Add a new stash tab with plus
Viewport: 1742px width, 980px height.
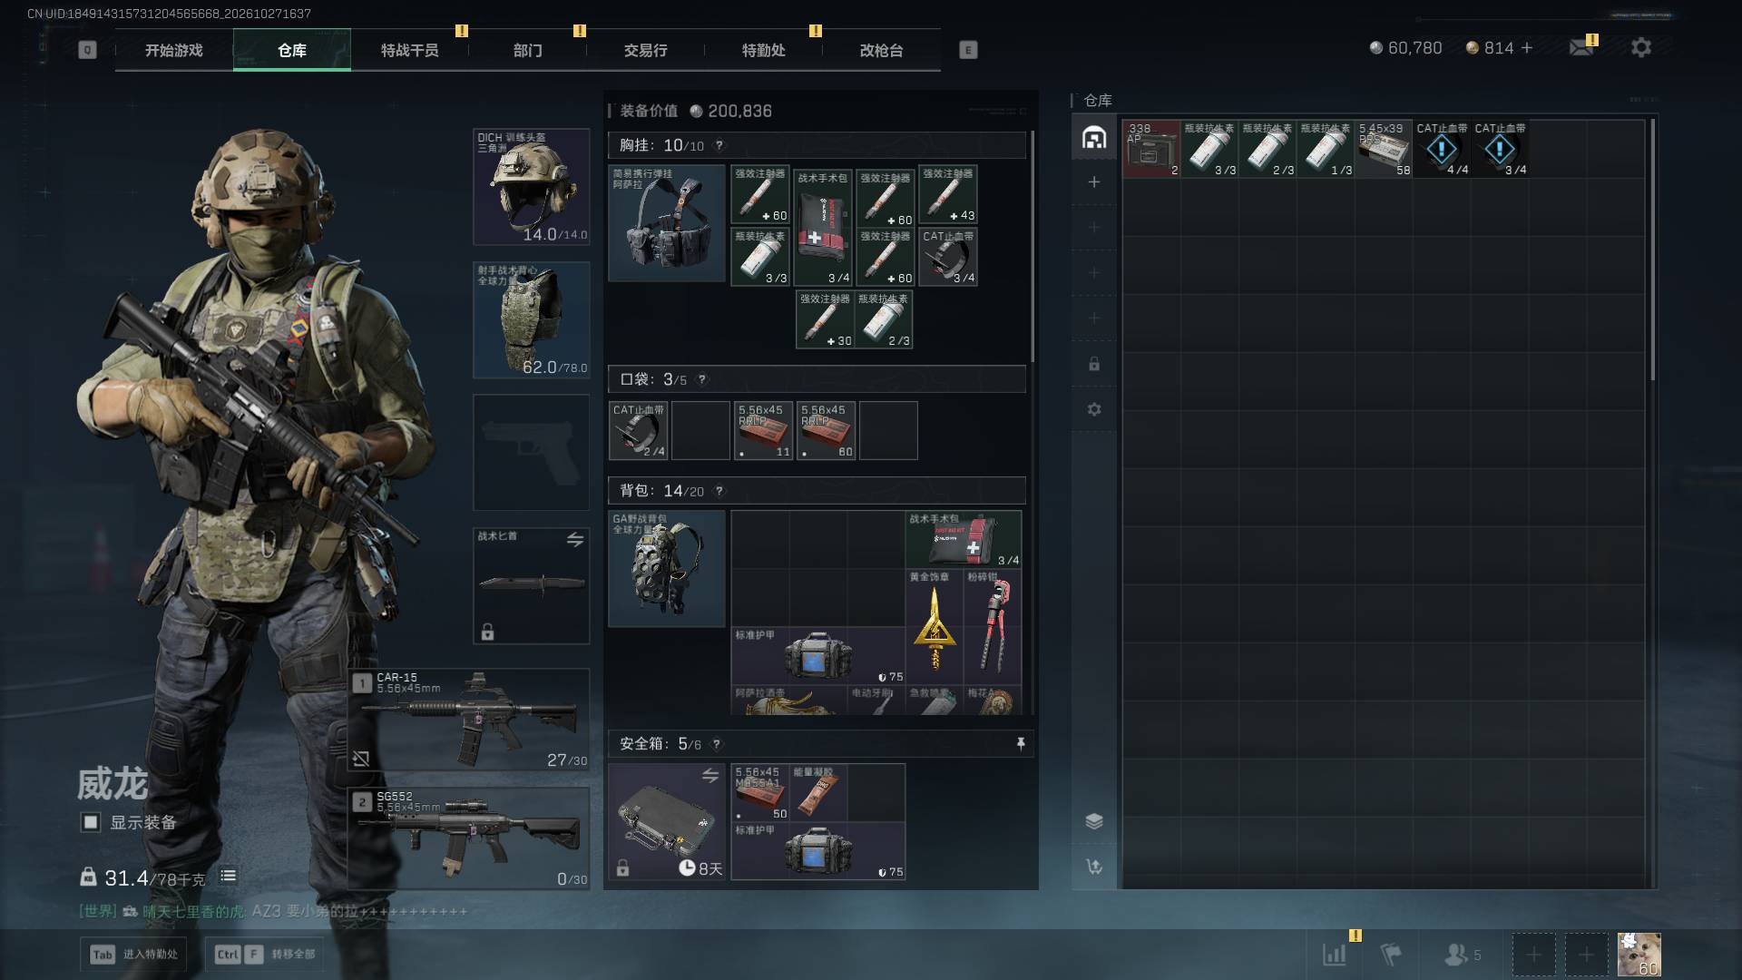[x=1094, y=182]
